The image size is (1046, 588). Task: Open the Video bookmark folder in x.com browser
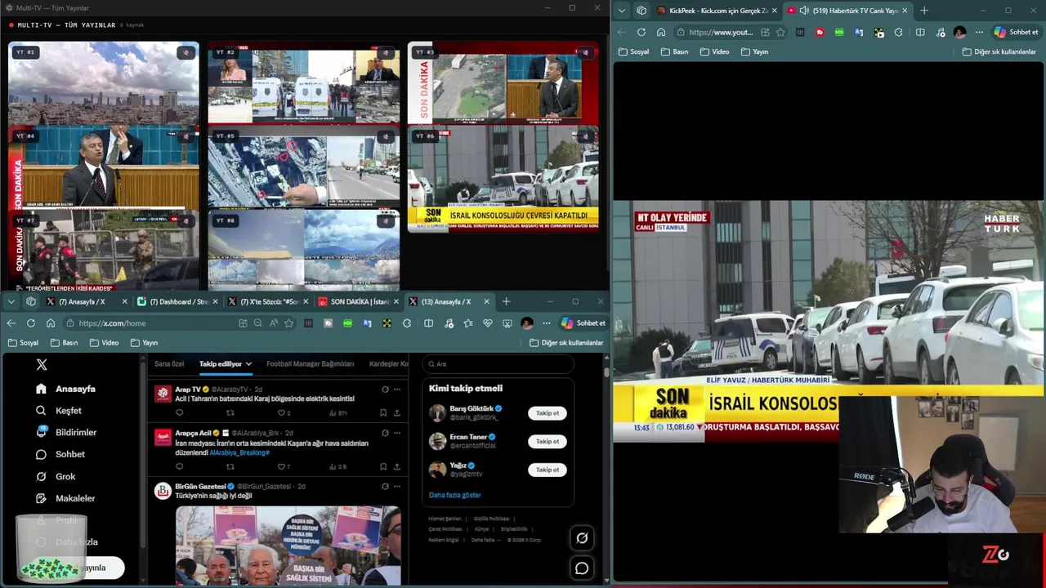click(104, 343)
